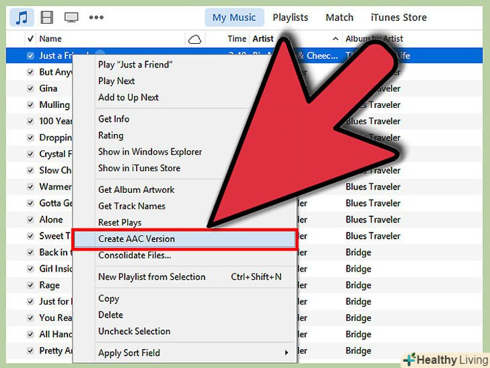The width and height of the screenshot is (490, 368).
Task: Toggle the Artist column sort arrow
Action: (335, 39)
